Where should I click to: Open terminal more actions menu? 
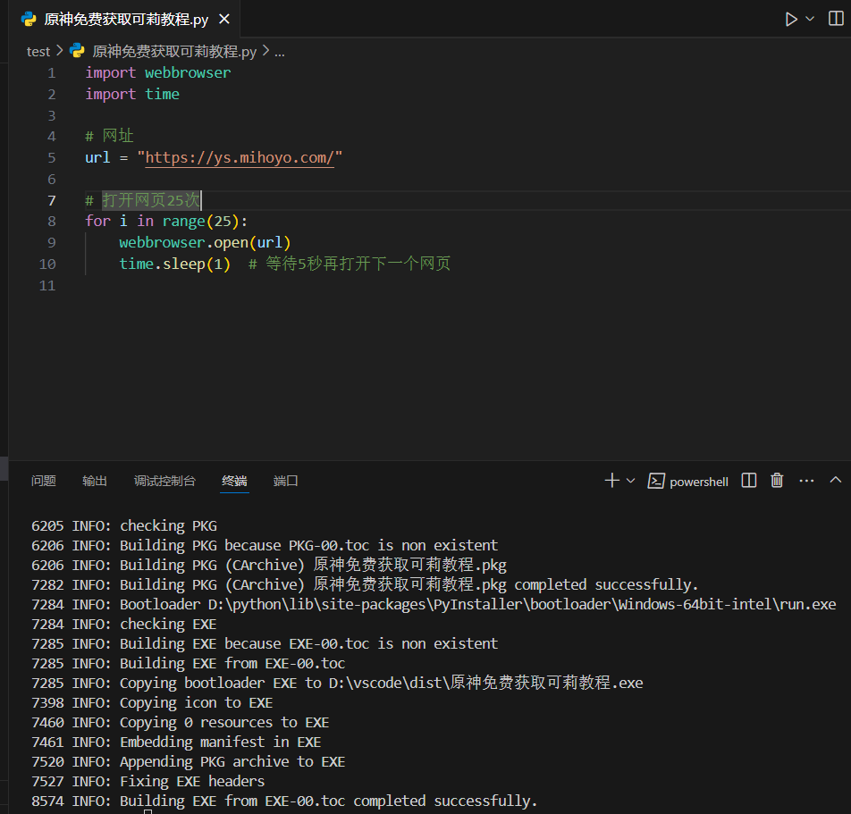(806, 481)
